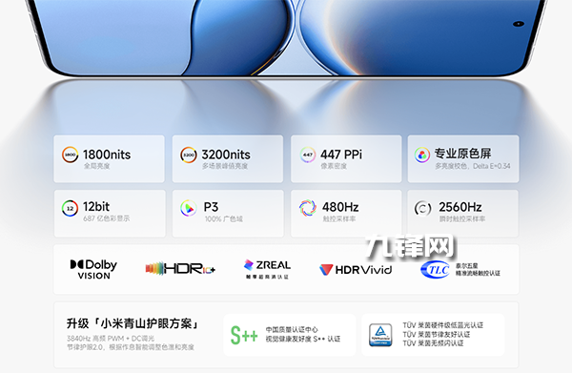
Task: Click the ZREAL certification logo
Action: click(x=267, y=269)
